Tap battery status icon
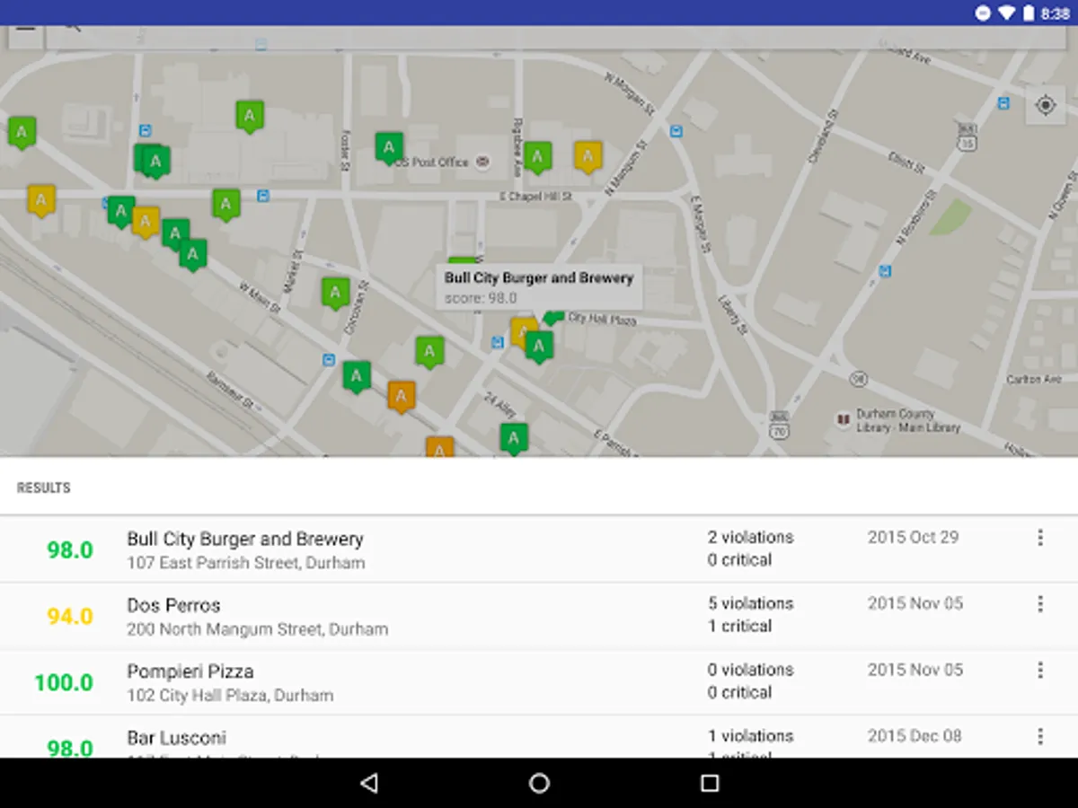This screenshot has width=1078, height=808. [x=1028, y=13]
